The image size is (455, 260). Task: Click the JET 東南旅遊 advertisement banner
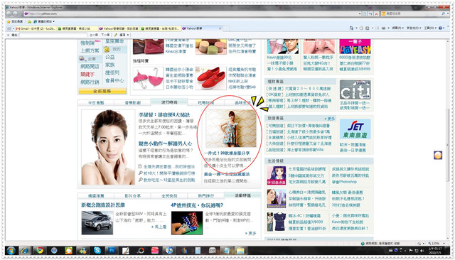[x=355, y=129]
